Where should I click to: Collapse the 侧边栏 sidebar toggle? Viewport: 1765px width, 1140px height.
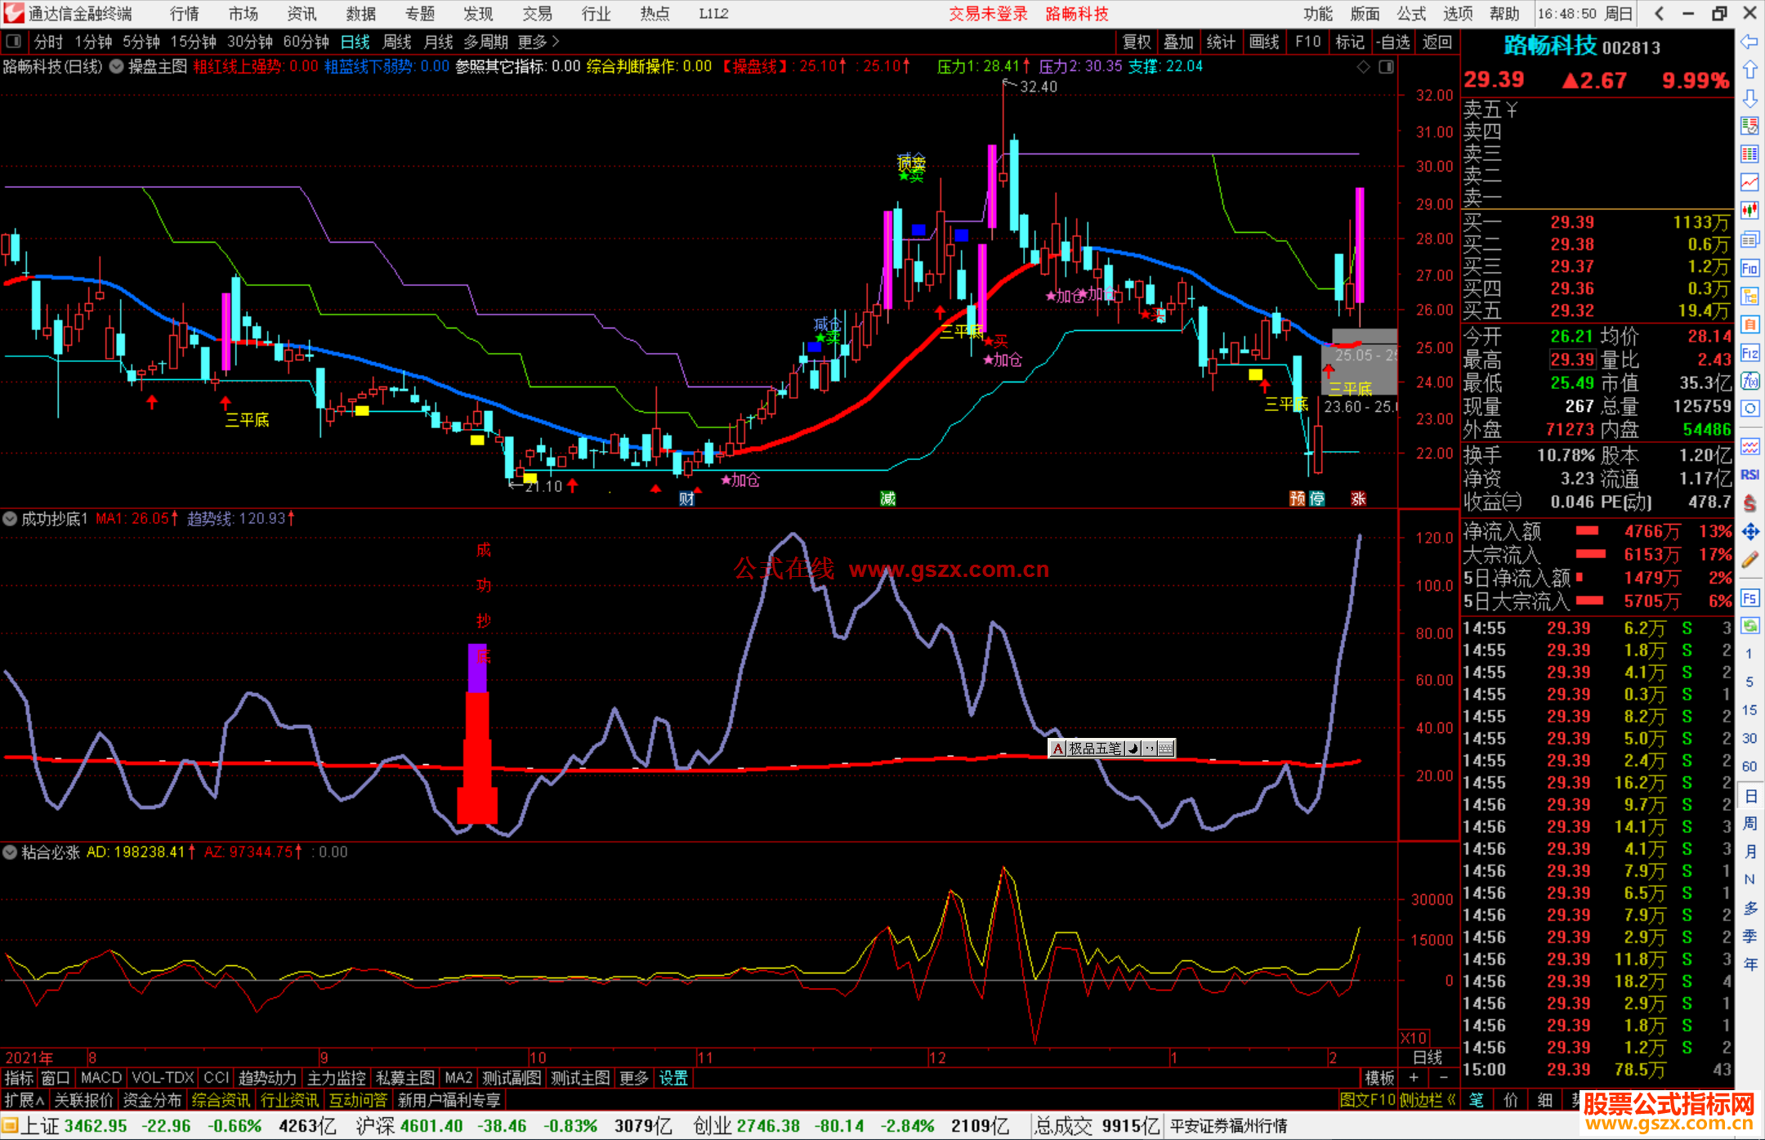tap(1428, 1101)
